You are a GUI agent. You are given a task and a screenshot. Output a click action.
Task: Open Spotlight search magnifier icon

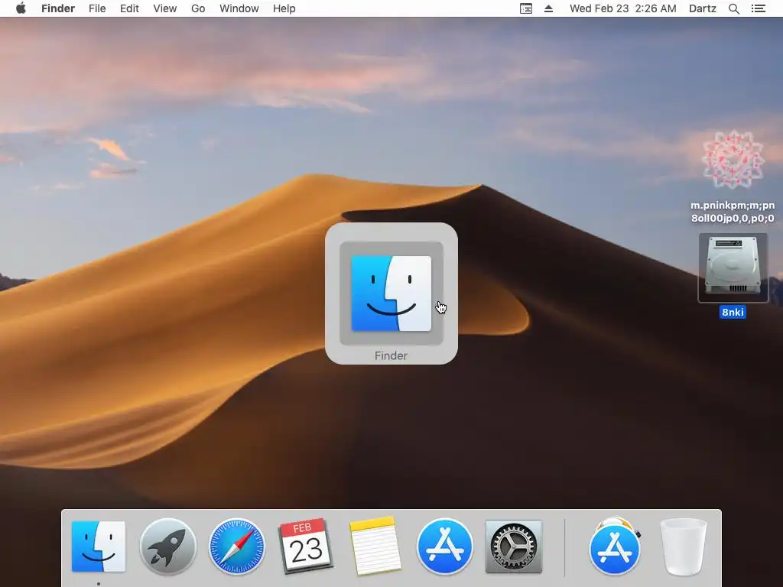tap(733, 8)
